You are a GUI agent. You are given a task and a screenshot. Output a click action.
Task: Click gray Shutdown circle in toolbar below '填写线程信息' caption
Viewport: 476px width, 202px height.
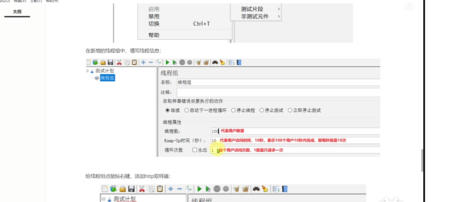190,62
